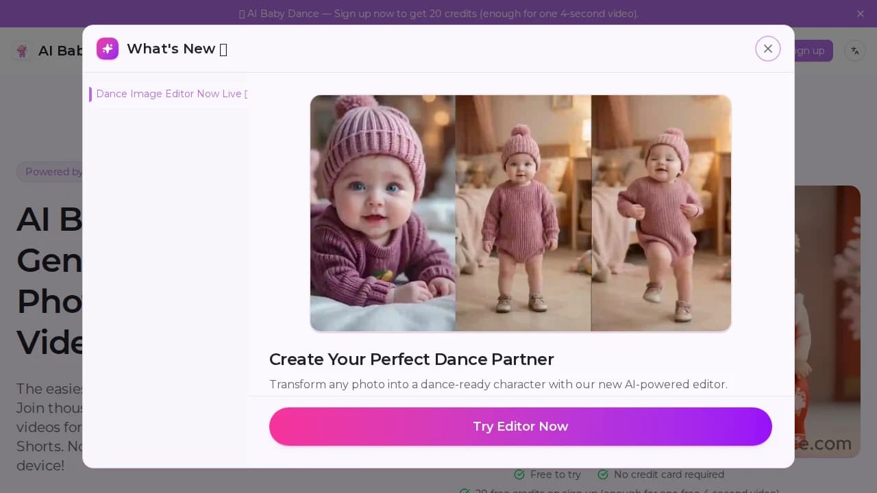Screen dimensions: 877x493
Task: Click the AI Baby Dance baby logo icon
Action: pos(22,51)
